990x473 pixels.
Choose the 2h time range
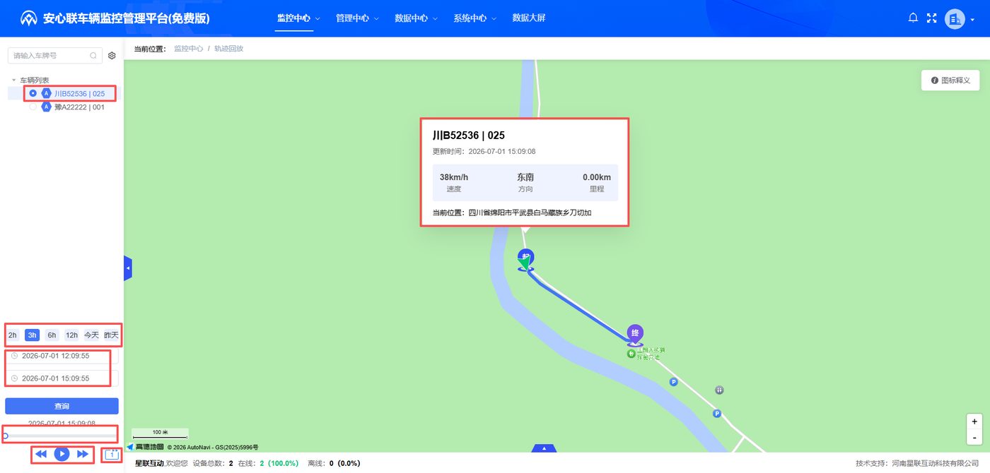(13, 335)
